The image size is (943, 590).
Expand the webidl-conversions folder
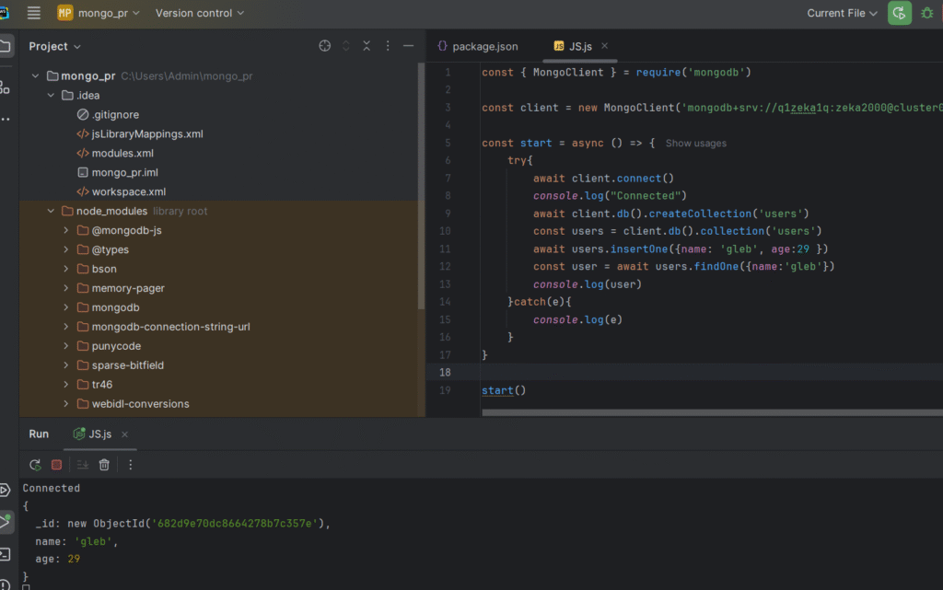66,403
